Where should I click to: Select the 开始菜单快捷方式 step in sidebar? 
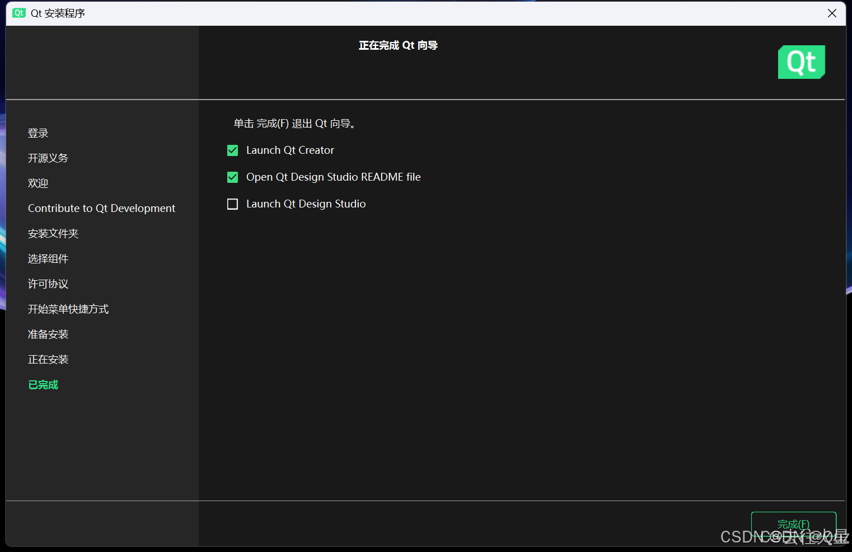68,309
